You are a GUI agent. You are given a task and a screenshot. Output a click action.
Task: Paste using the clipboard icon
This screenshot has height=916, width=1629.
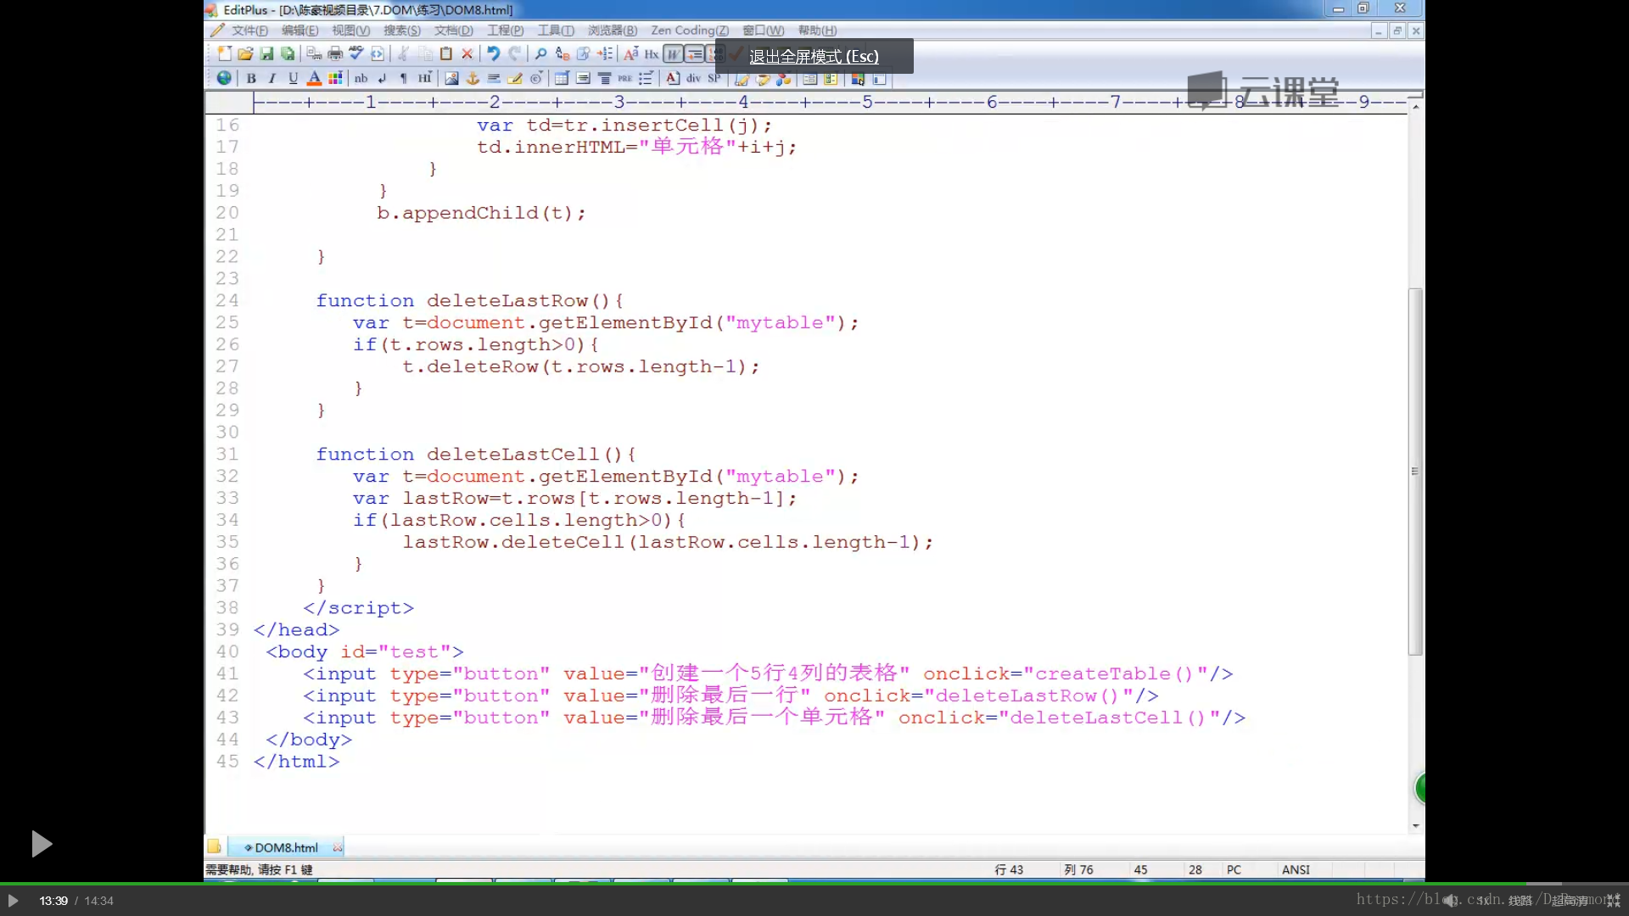[445, 54]
